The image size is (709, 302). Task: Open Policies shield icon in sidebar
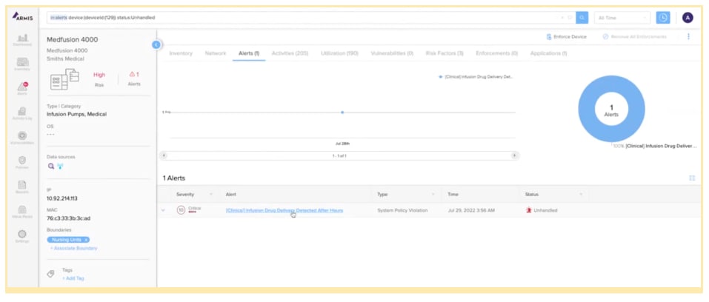[22, 162]
